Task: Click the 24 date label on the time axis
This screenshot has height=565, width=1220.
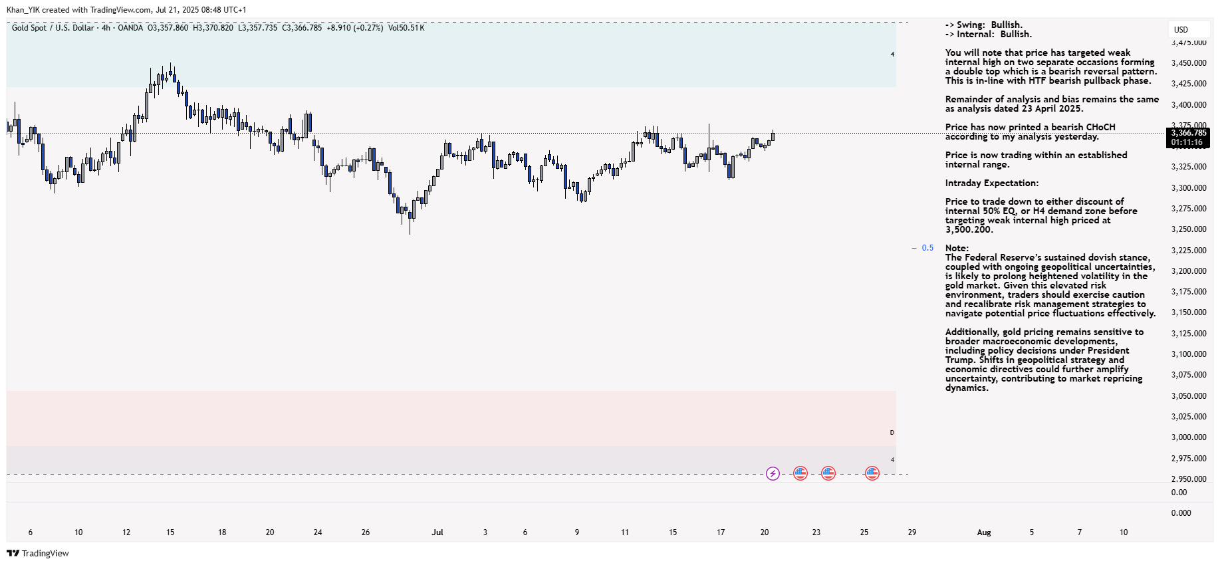Action: (x=318, y=532)
